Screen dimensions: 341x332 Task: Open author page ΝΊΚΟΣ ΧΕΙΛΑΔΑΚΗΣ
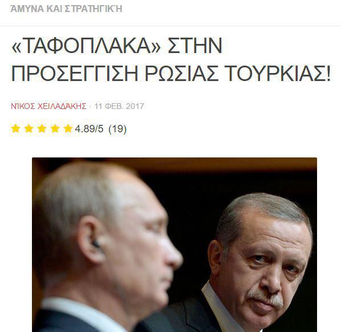pos(48,106)
